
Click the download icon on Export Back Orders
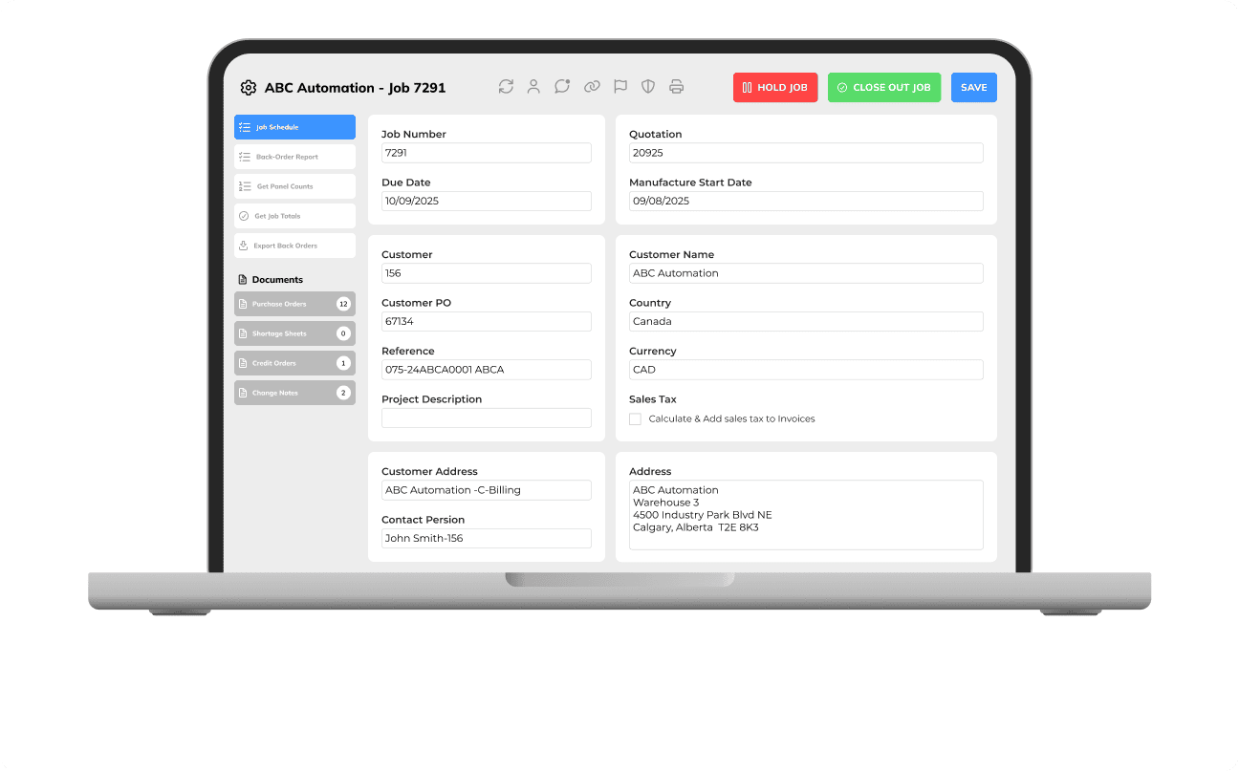coord(244,246)
